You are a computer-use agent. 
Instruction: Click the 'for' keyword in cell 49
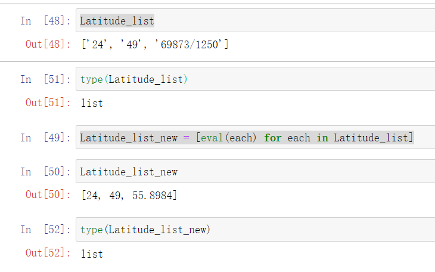(x=273, y=138)
